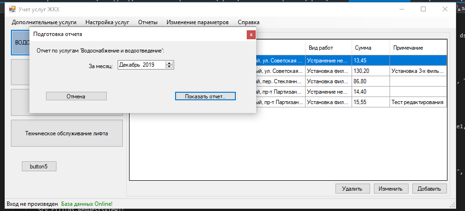Open the Дополнительные услуги menu
465x211 pixels.
click(44, 22)
